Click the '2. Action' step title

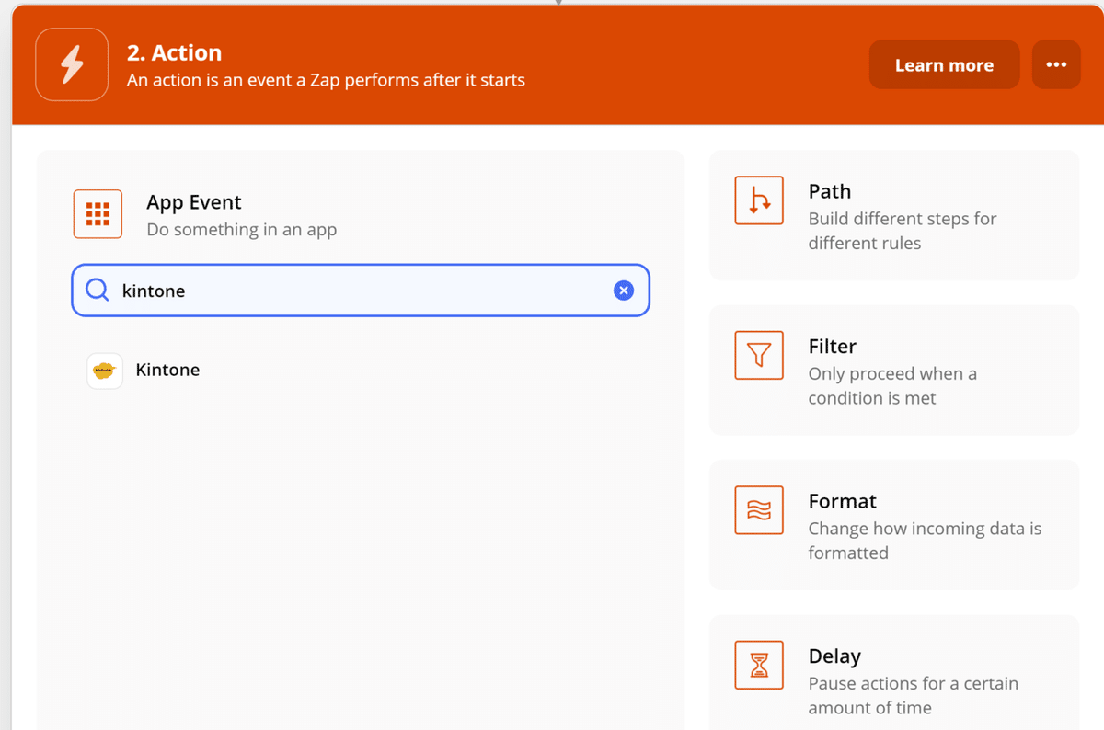click(175, 52)
